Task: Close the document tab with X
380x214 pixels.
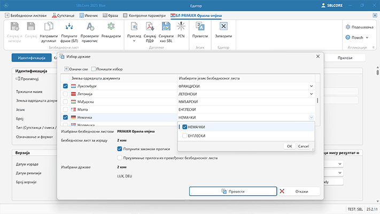Action: tap(375, 16)
